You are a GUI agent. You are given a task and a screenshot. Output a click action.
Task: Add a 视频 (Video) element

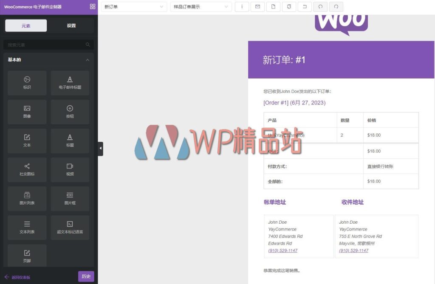(x=70, y=169)
